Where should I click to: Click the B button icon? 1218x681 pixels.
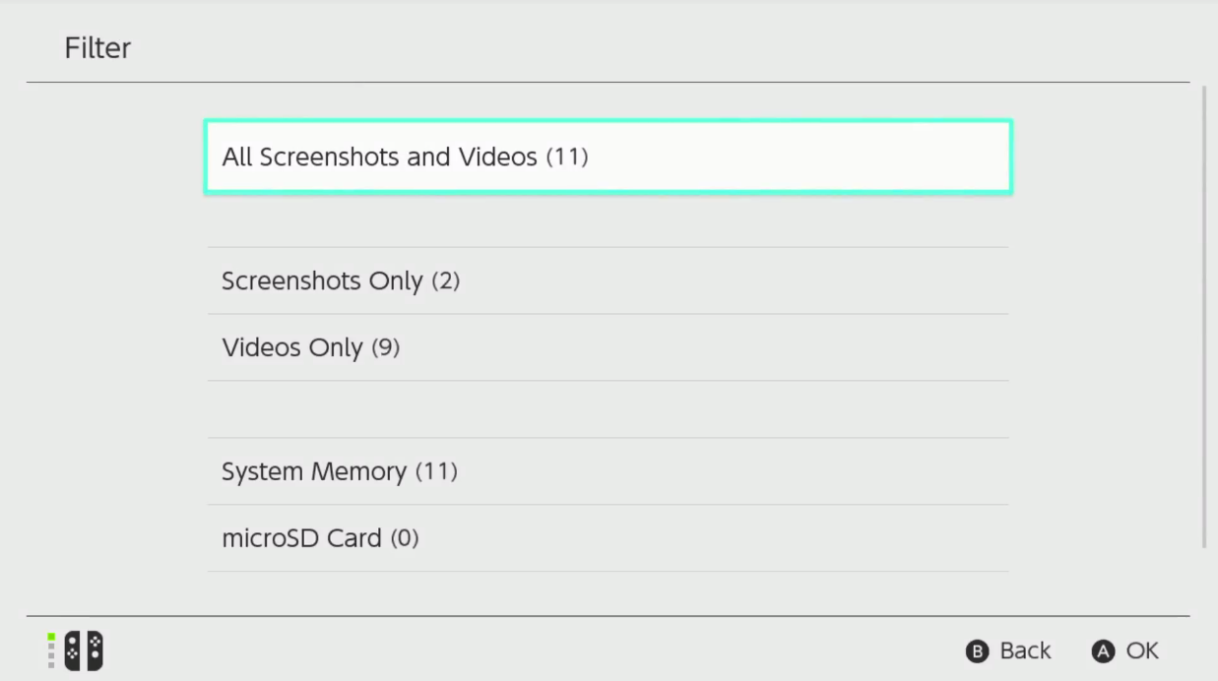[x=977, y=651]
